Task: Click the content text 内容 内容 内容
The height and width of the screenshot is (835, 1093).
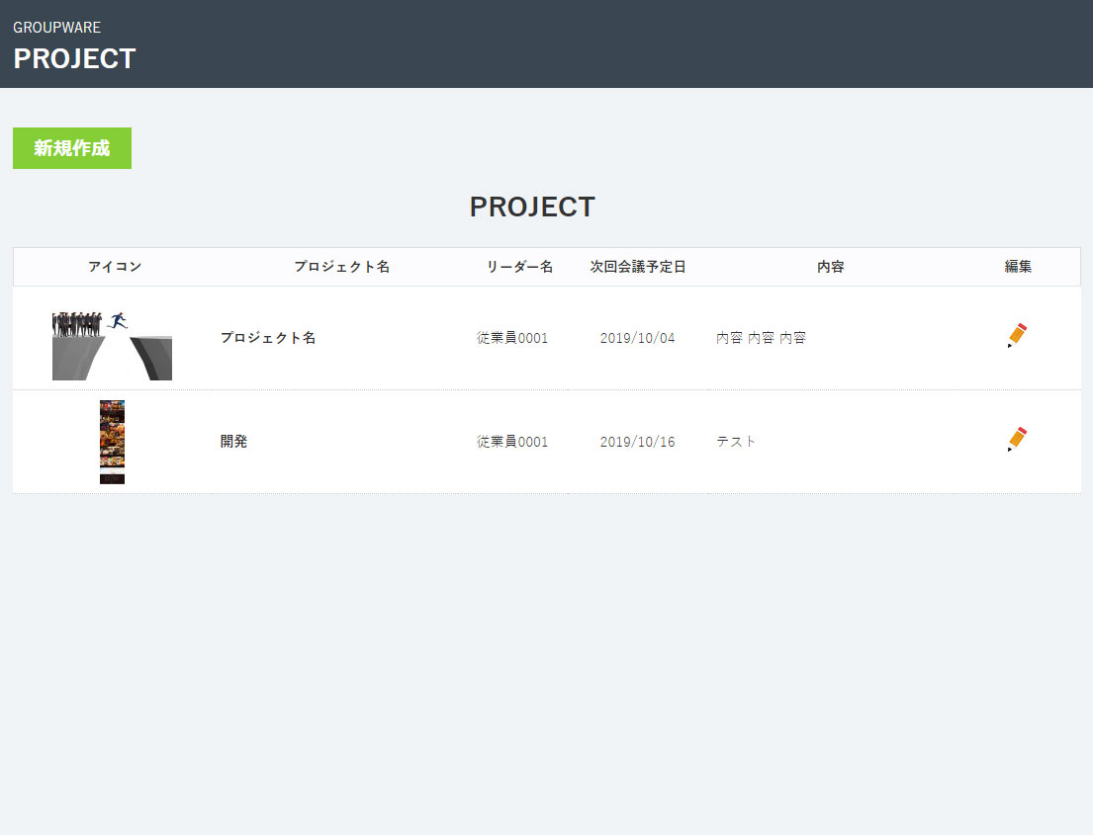Action: coord(761,338)
